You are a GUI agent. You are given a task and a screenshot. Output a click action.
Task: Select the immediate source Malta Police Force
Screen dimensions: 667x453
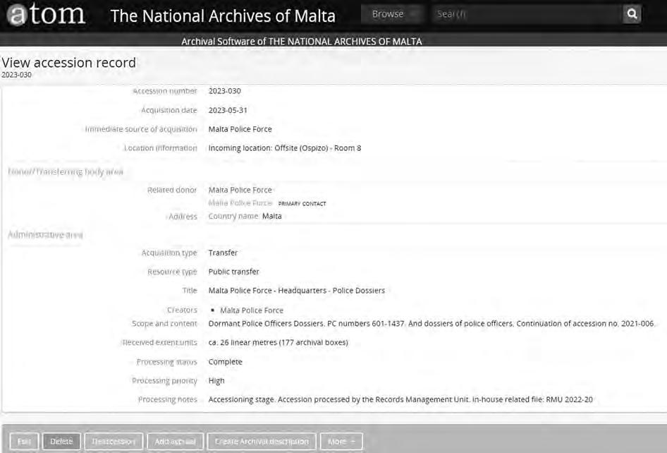(x=240, y=129)
